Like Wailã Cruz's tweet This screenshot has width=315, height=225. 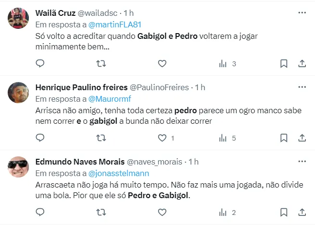162,63
